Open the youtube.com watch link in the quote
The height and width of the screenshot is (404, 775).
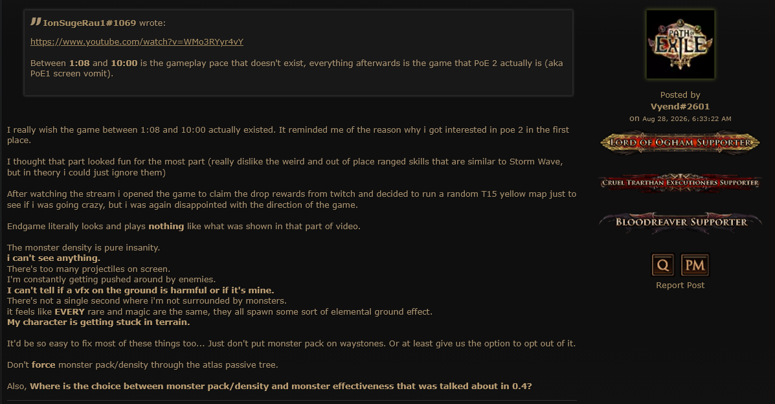pos(137,42)
